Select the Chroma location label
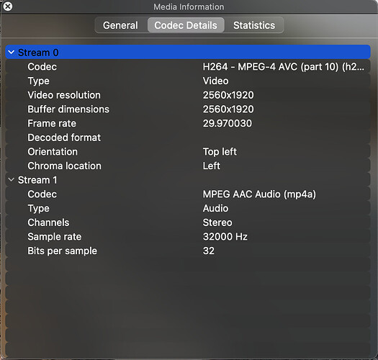This screenshot has width=378, height=360. point(64,166)
